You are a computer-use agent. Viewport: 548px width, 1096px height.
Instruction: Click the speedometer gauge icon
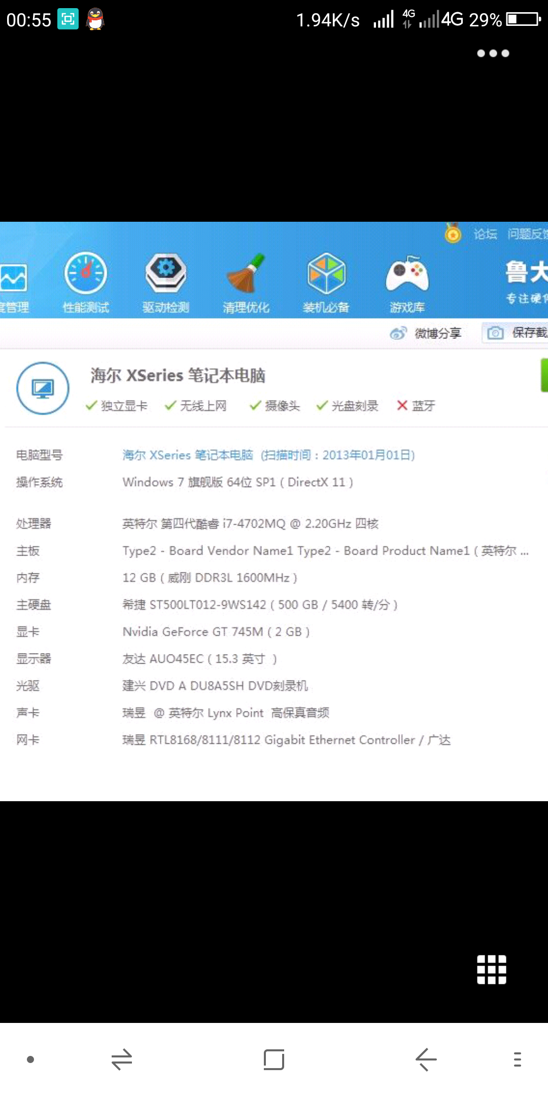coord(86,273)
